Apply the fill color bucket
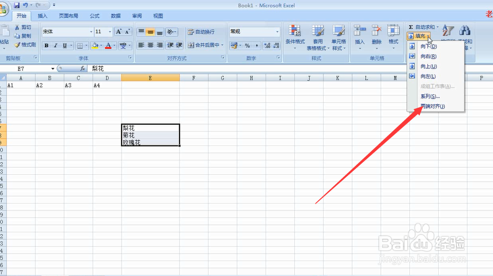493x276 pixels. [95, 46]
